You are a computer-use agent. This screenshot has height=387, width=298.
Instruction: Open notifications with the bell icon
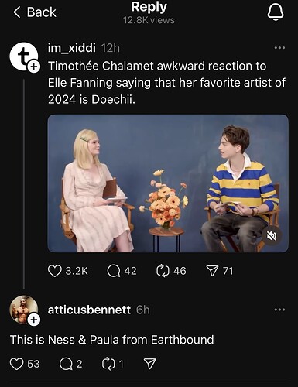pyautogui.click(x=276, y=12)
